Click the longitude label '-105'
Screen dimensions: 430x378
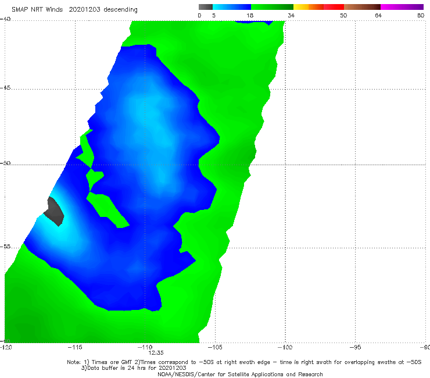(x=215, y=347)
